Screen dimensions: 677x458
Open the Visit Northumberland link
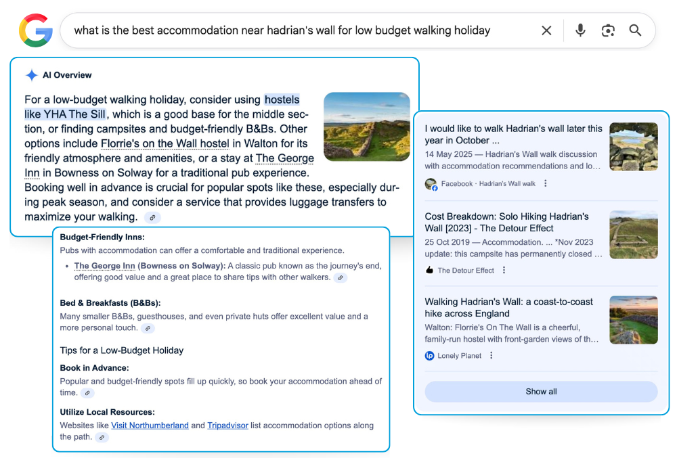[x=150, y=426]
